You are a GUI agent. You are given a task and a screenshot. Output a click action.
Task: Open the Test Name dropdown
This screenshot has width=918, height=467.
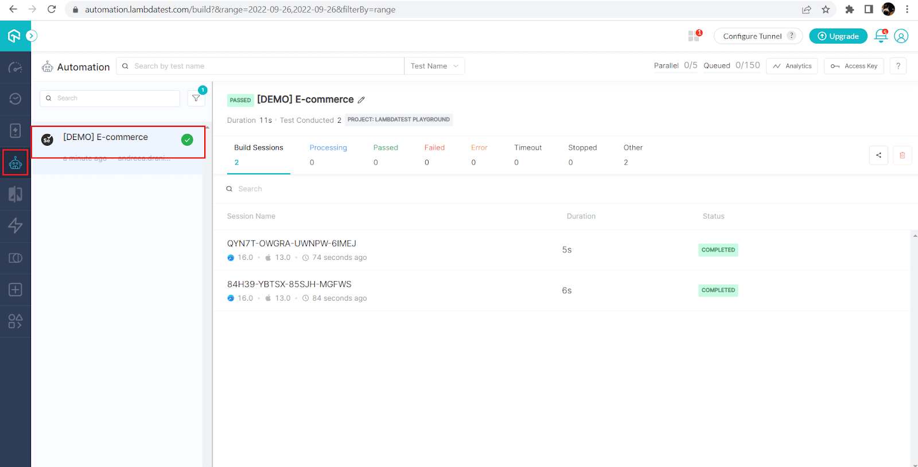pos(434,66)
